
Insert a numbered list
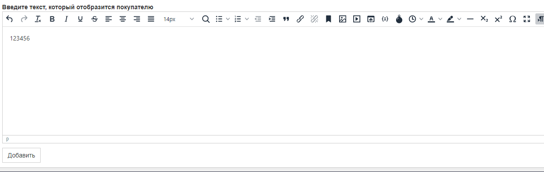(x=238, y=19)
